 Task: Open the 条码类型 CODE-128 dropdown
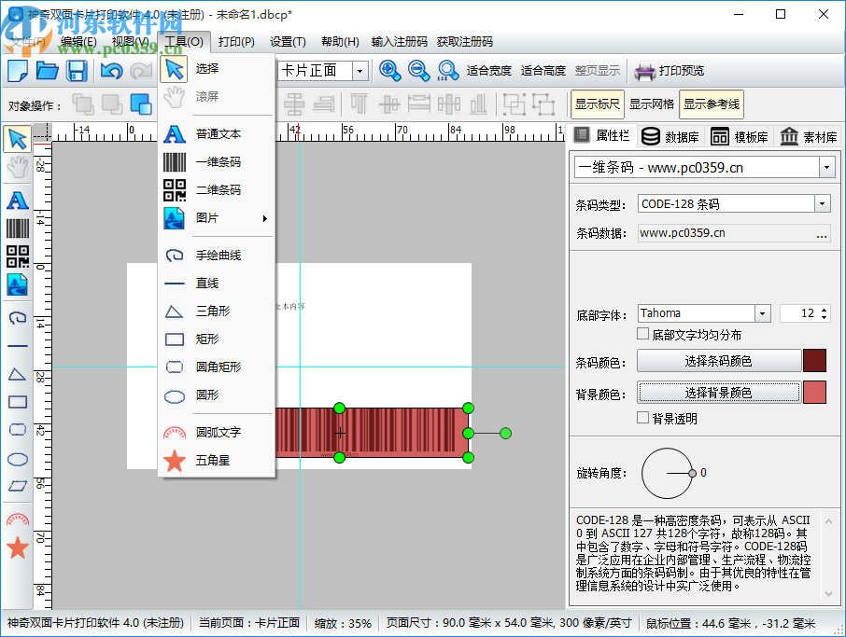pyautogui.click(x=822, y=203)
